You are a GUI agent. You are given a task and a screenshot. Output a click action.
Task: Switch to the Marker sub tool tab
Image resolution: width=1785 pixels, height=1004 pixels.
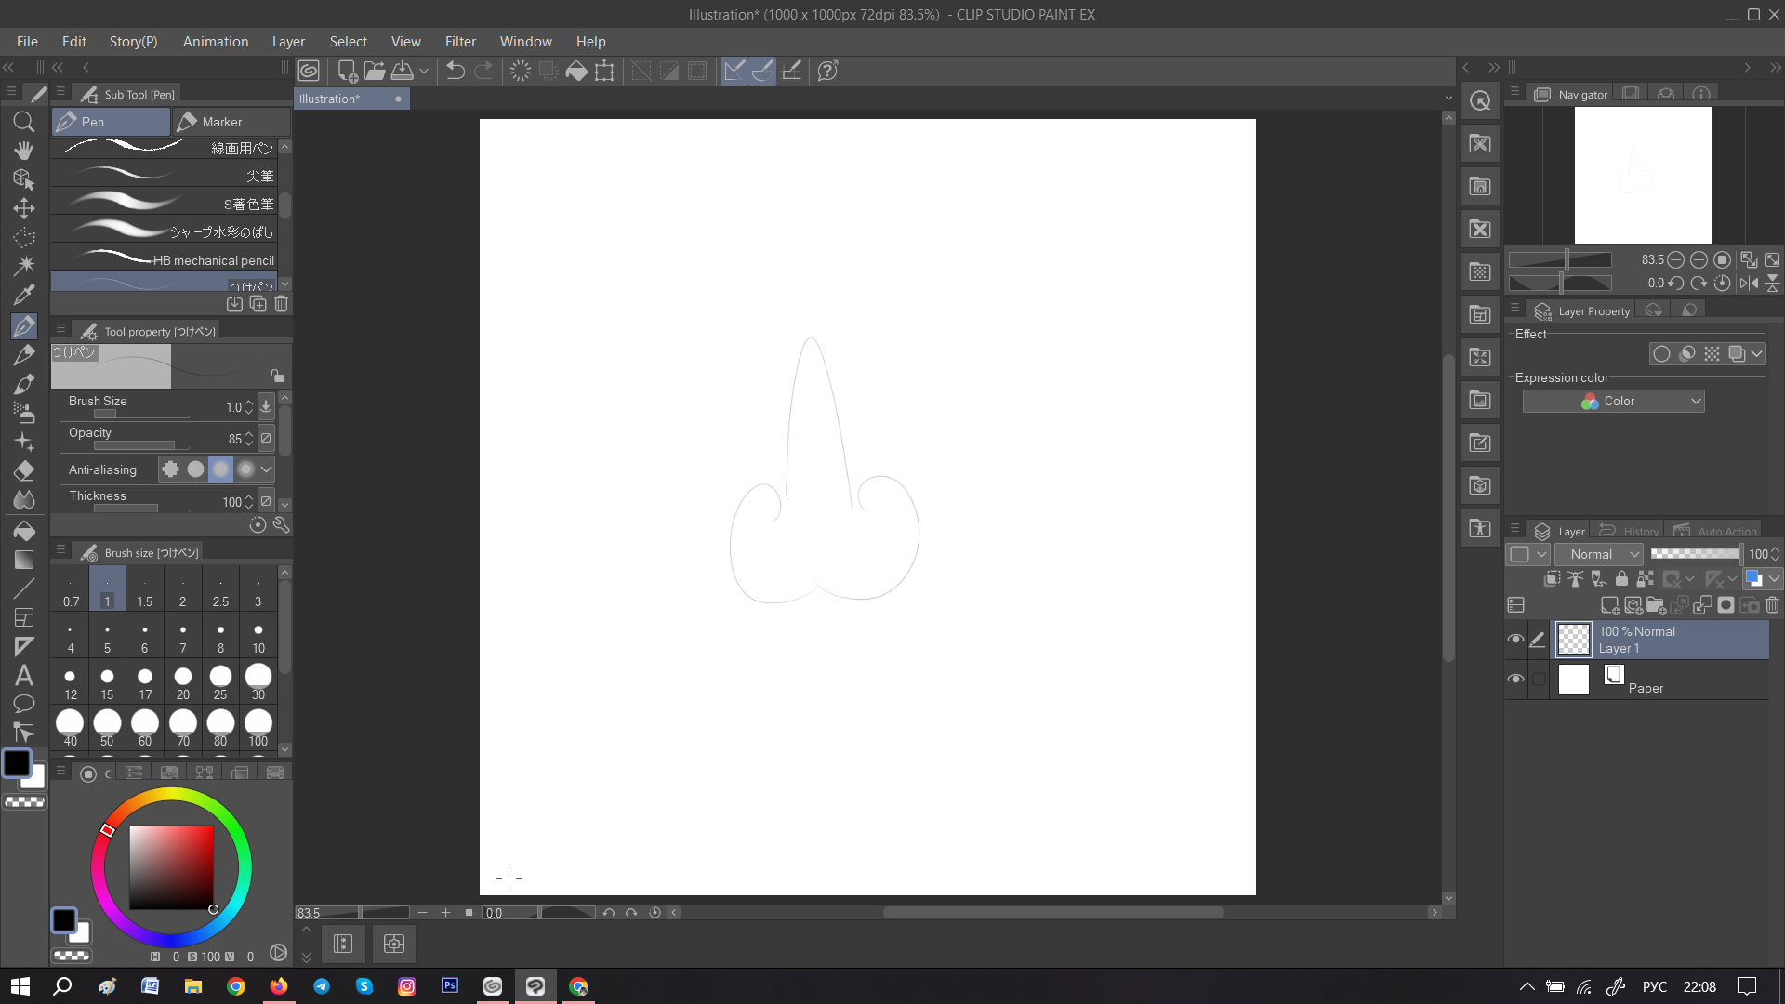[231, 122]
